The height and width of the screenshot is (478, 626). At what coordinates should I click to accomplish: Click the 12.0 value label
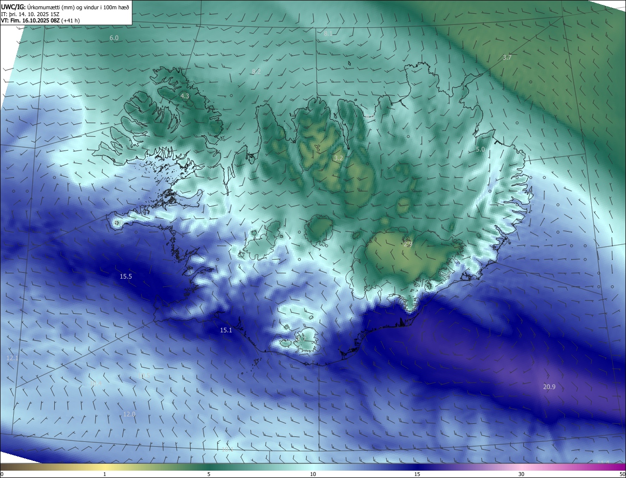coord(129,414)
